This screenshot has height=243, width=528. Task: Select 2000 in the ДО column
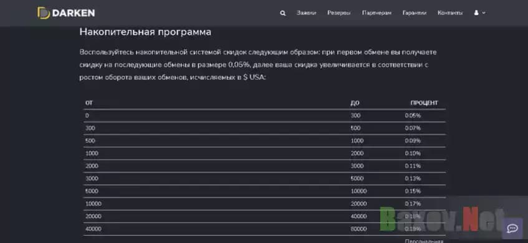point(357,153)
